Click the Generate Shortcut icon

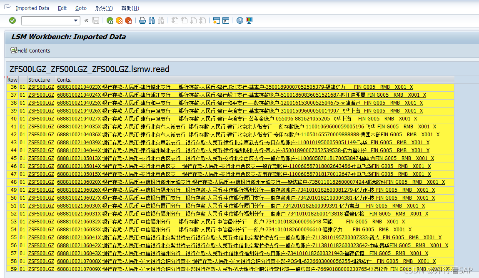tap(226, 20)
